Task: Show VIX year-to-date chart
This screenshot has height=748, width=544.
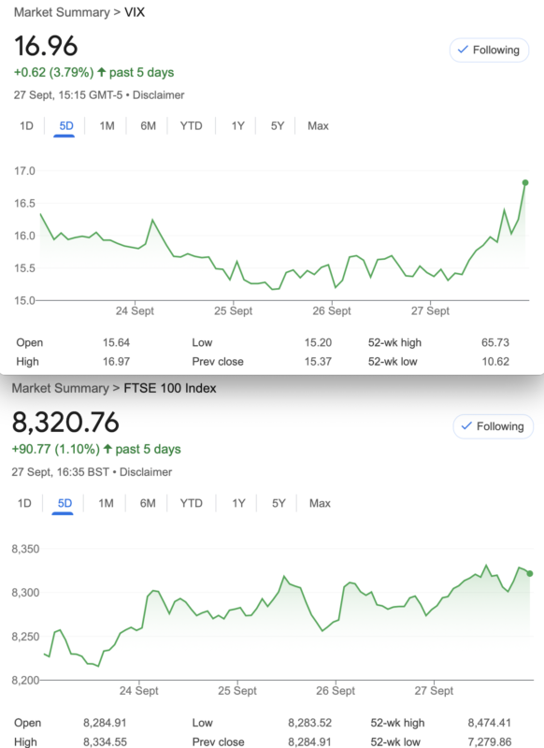Action: (191, 126)
